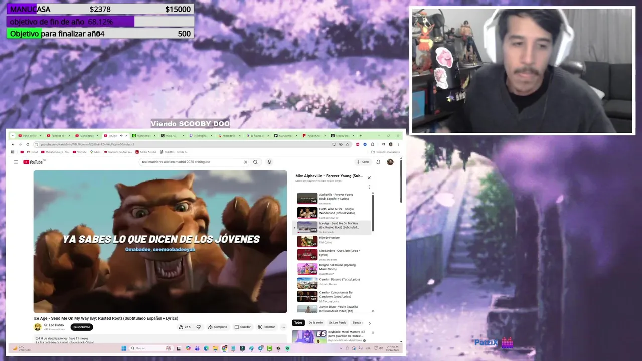Switch to the La Ruleta tab
The image size is (642, 361).
[x=258, y=136]
